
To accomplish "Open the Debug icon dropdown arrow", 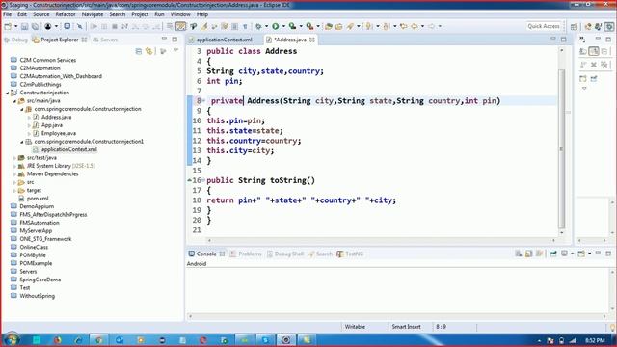I will [266, 26].
